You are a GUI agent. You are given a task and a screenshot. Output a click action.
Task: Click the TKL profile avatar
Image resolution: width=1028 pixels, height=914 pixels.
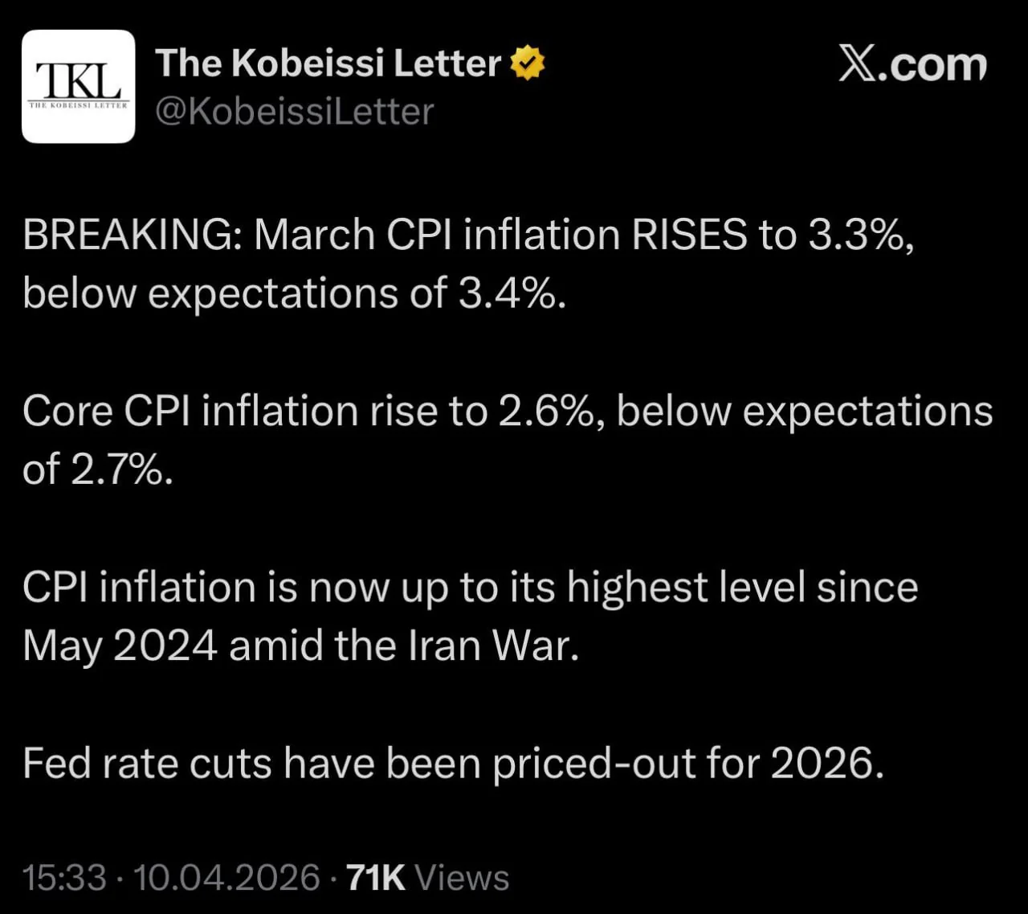(x=78, y=87)
